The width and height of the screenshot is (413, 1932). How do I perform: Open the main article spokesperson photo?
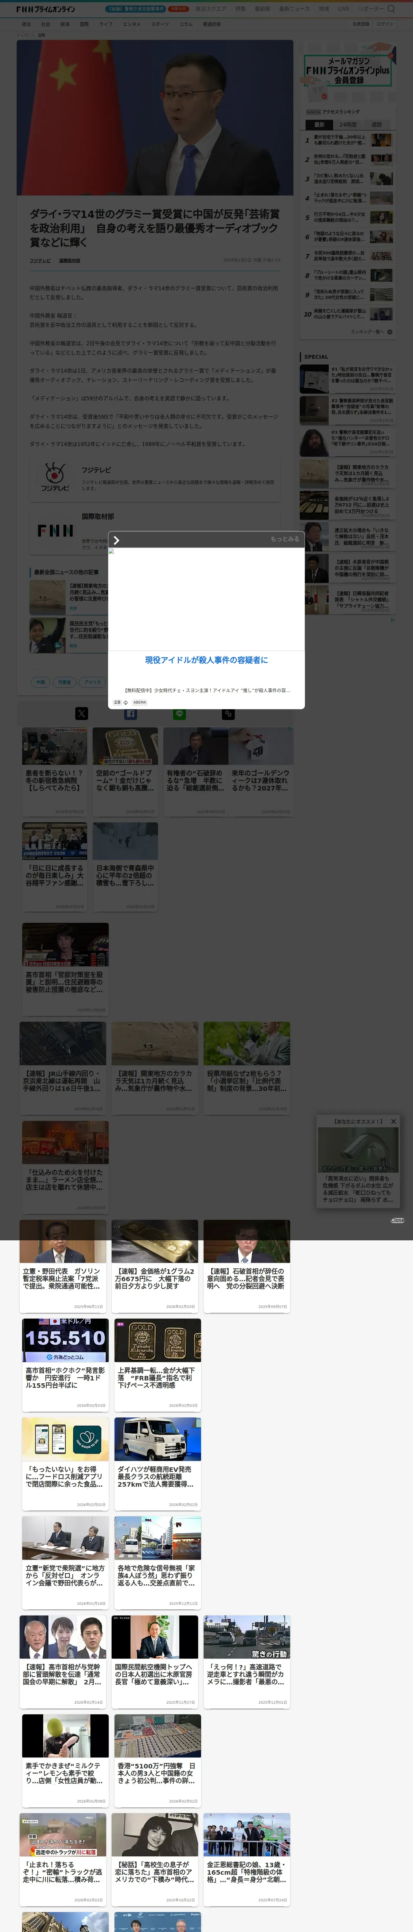point(154,118)
